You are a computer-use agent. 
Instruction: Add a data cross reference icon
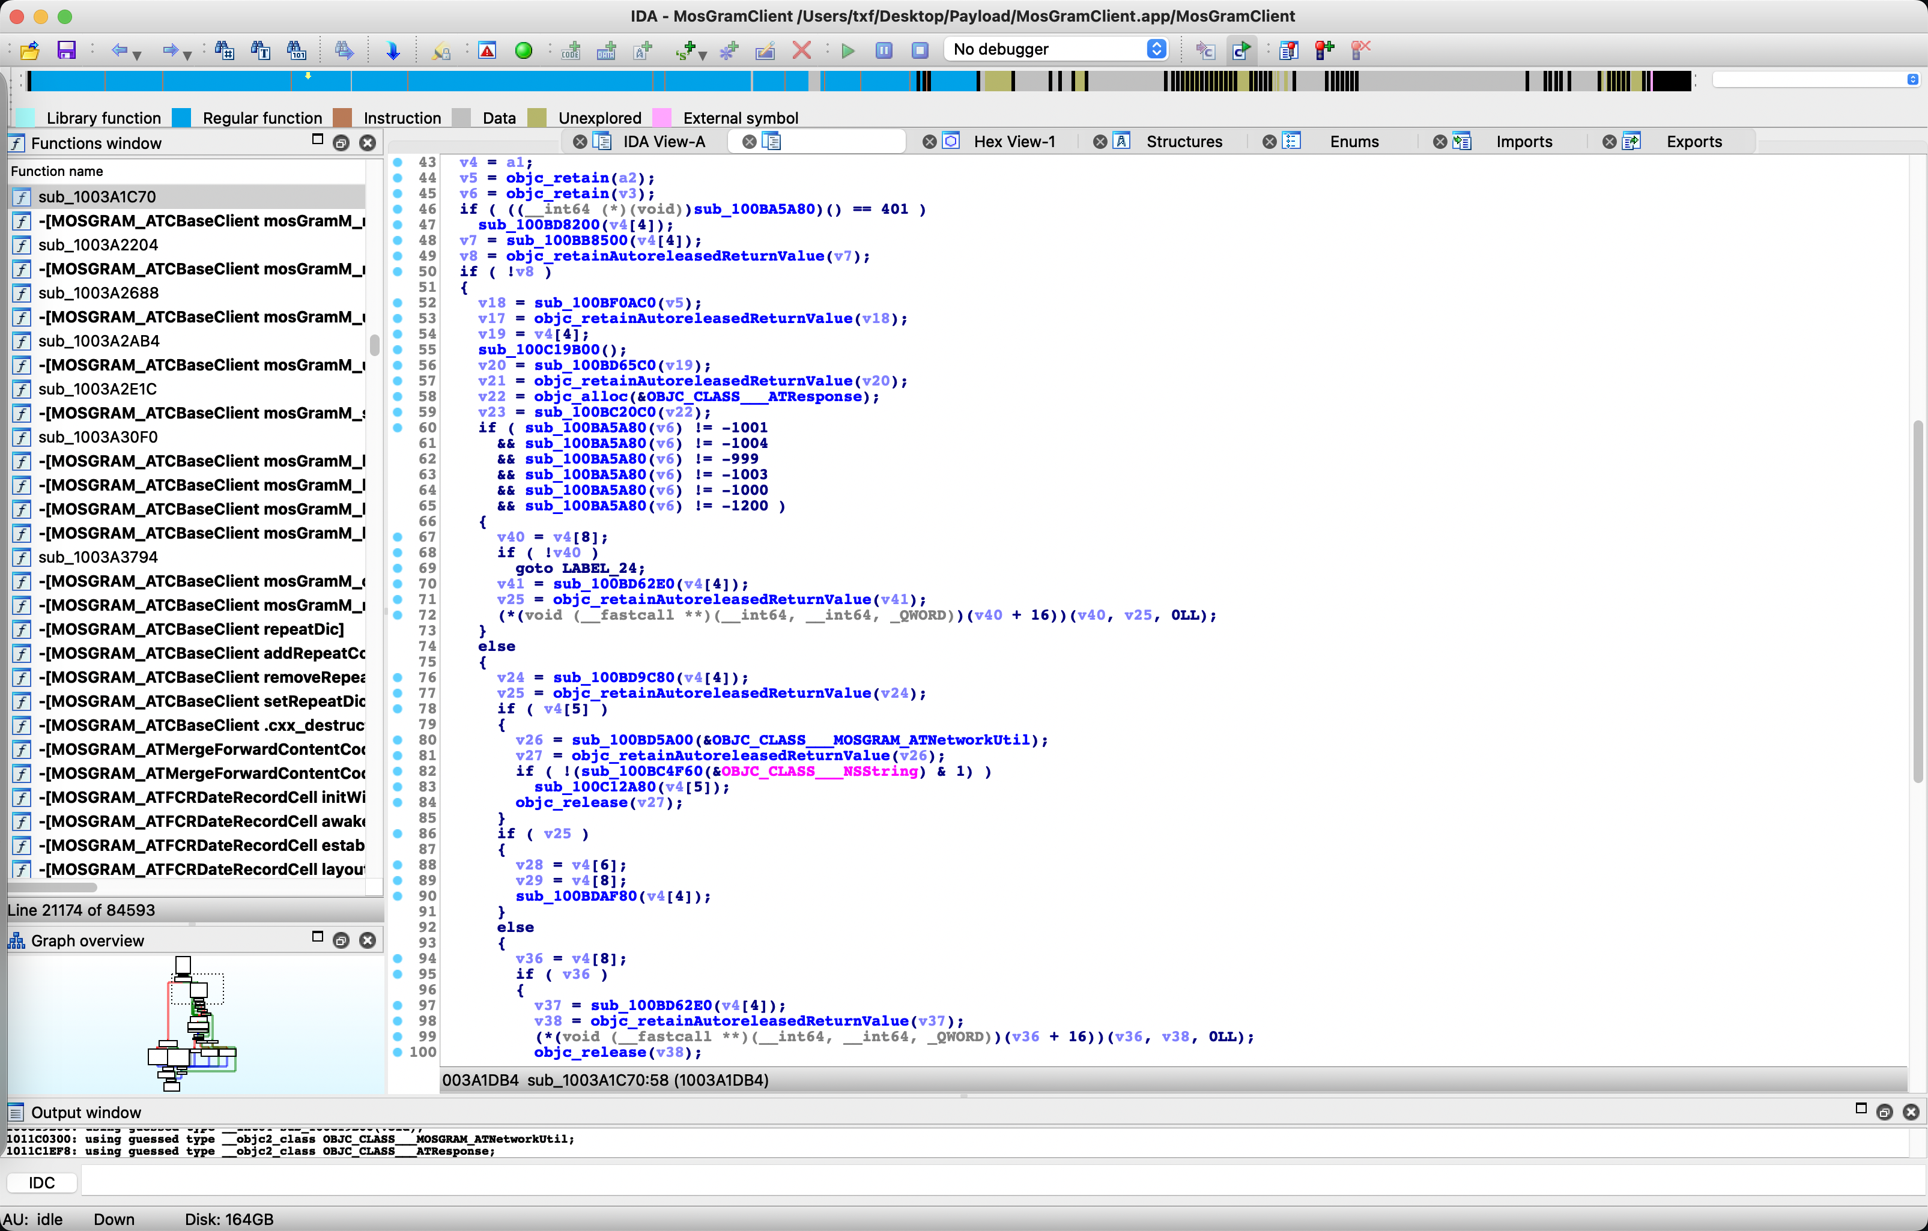607,50
